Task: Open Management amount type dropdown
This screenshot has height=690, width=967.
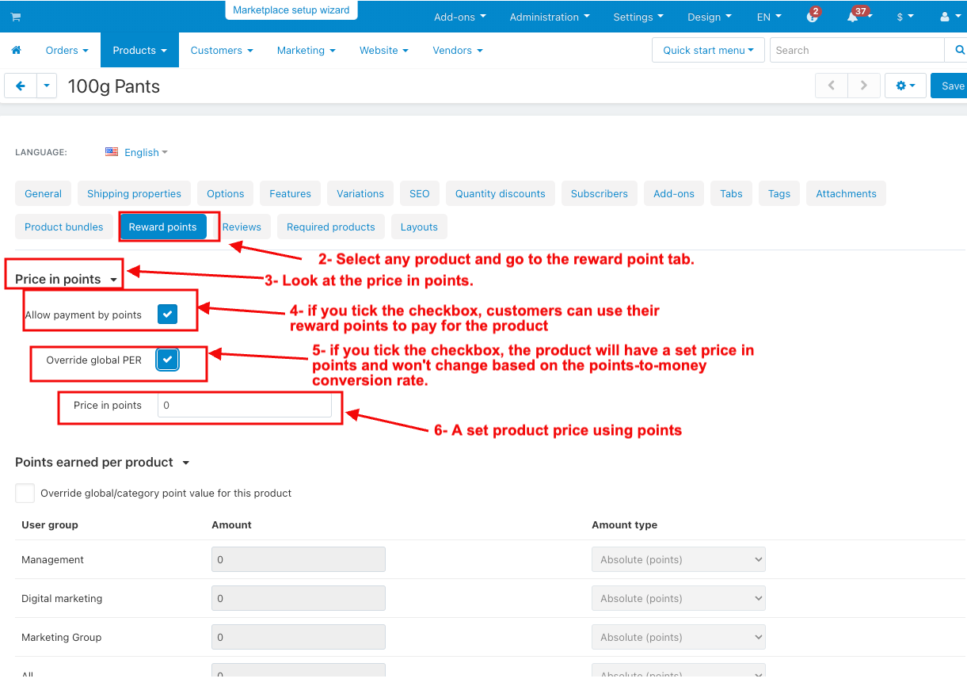Action: coord(678,559)
